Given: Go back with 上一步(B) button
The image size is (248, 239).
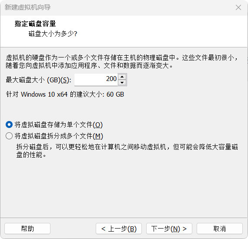Looking at the screenshot, I should pos(119,229).
